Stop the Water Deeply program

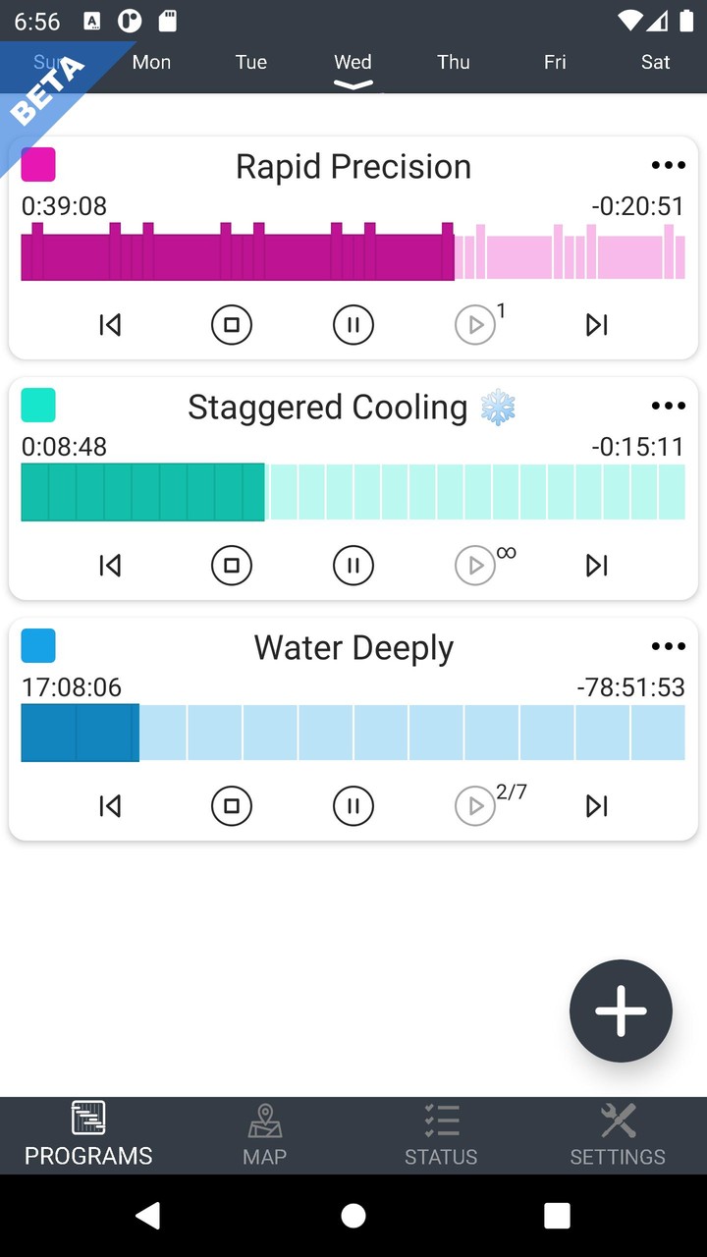[x=232, y=805]
